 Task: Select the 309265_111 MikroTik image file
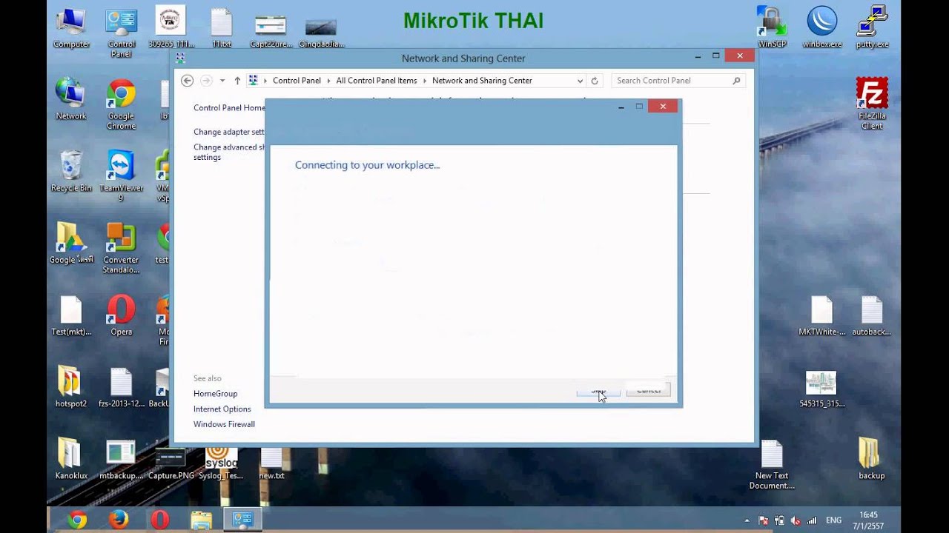[x=171, y=28]
